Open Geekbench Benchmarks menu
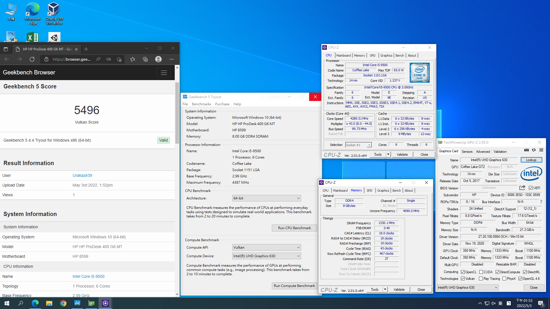550x309 pixels. [201, 104]
